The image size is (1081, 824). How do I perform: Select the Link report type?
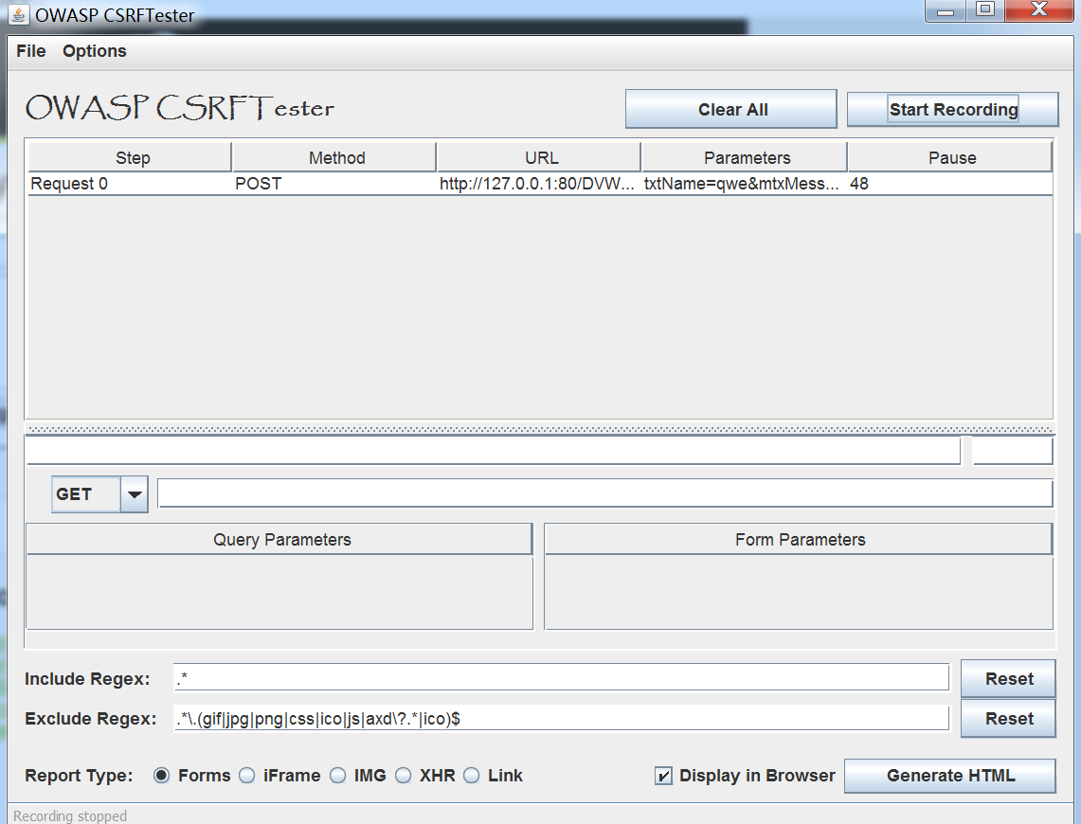(472, 776)
